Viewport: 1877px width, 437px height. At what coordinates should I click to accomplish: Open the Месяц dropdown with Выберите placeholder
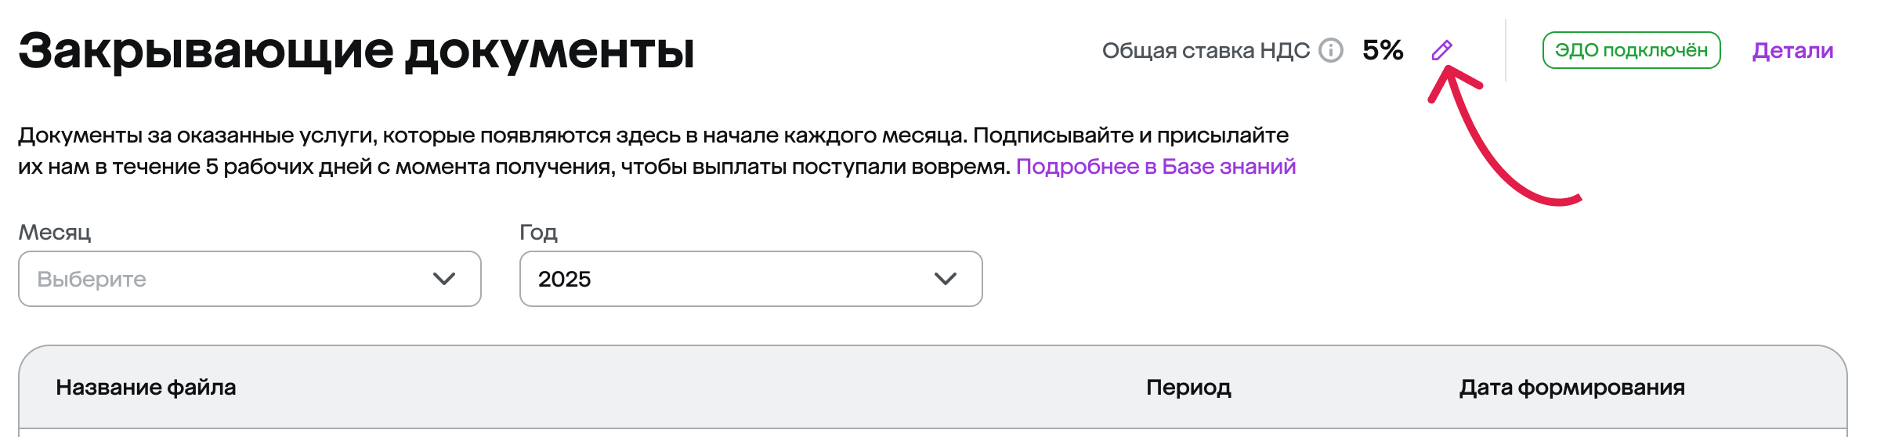250,279
